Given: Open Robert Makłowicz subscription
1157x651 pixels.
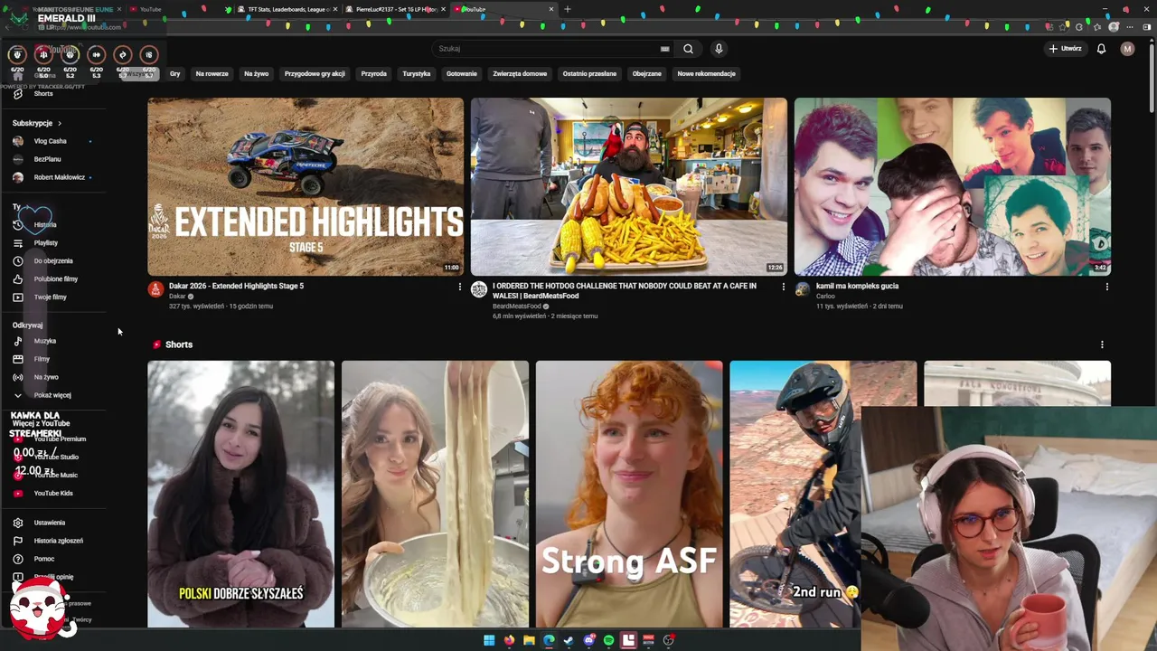Looking at the screenshot, I should click(59, 177).
